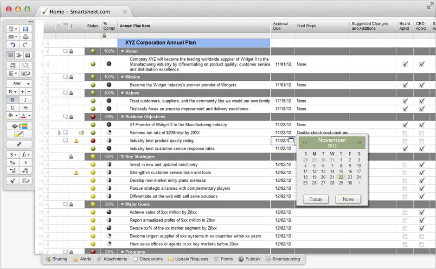
Task: Switch to Calendar view
Action: point(27,55)
